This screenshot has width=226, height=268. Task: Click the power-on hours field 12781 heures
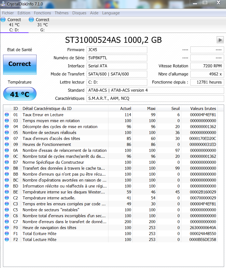coord(207,82)
